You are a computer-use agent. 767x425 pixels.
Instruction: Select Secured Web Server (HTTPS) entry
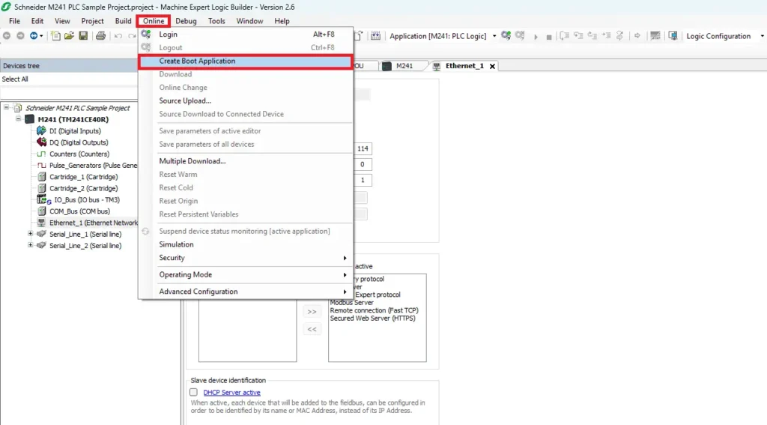[x=373, y=319]
